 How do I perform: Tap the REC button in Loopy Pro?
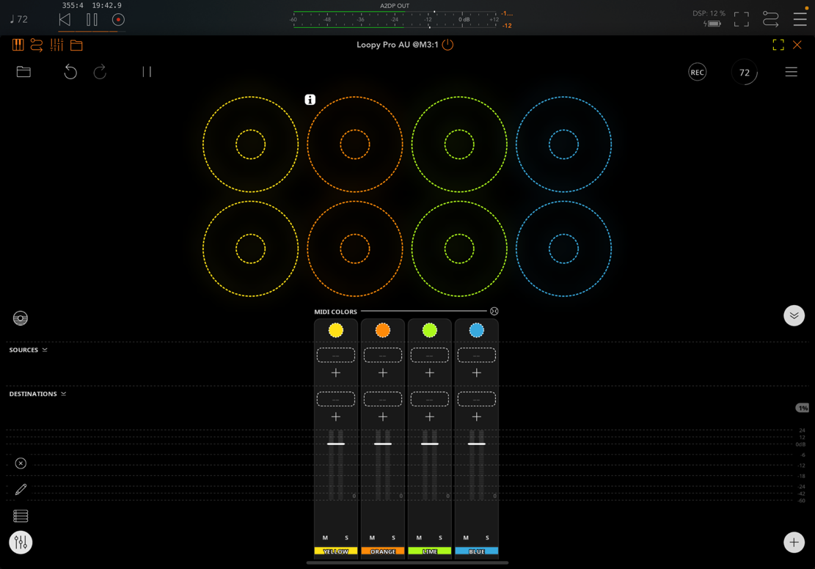click(697, 73)
